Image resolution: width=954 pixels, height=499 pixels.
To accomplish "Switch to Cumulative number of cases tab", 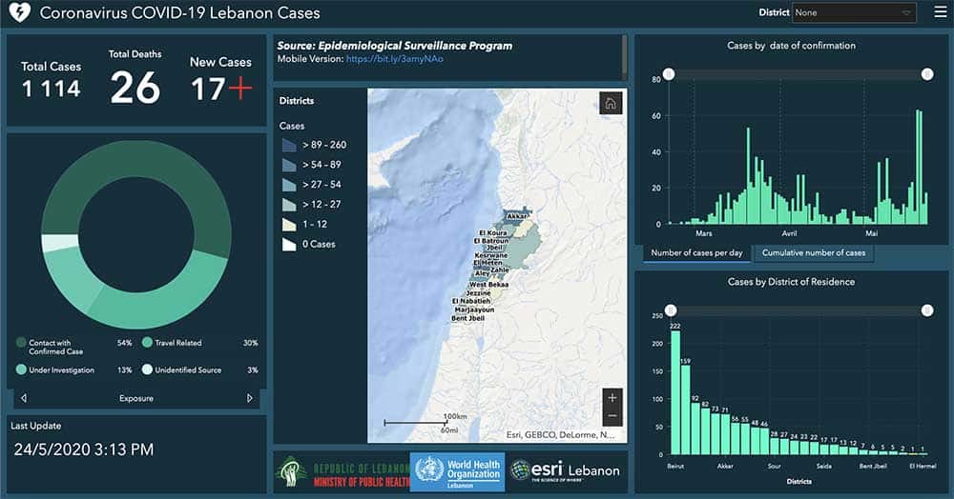I will pos(813,252).
